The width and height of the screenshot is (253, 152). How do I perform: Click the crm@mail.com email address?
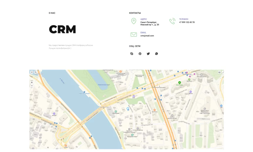[x=147, y=36]
